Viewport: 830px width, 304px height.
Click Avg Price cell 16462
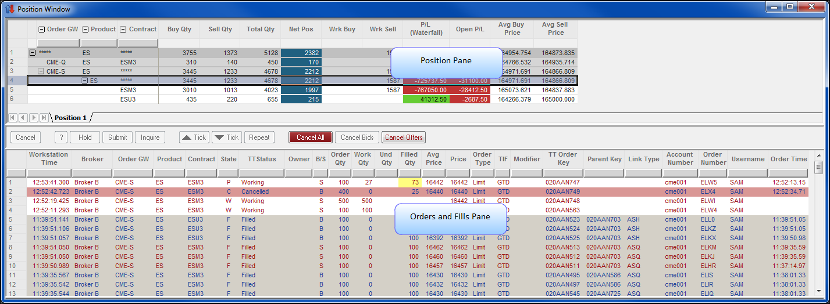pos(434,247)
